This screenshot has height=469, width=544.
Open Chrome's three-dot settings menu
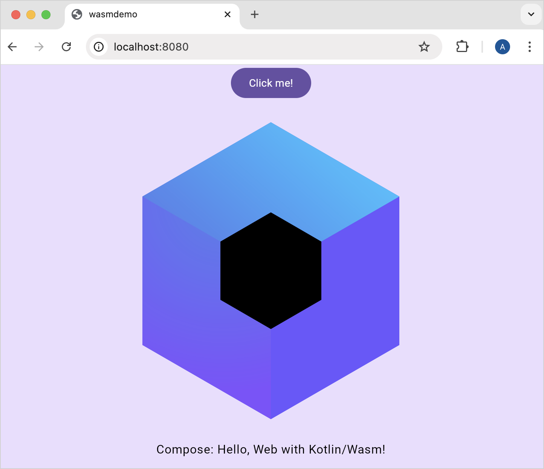[x=530, y=47]
